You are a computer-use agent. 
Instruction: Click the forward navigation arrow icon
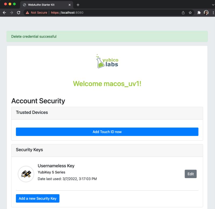coord(11,12)
